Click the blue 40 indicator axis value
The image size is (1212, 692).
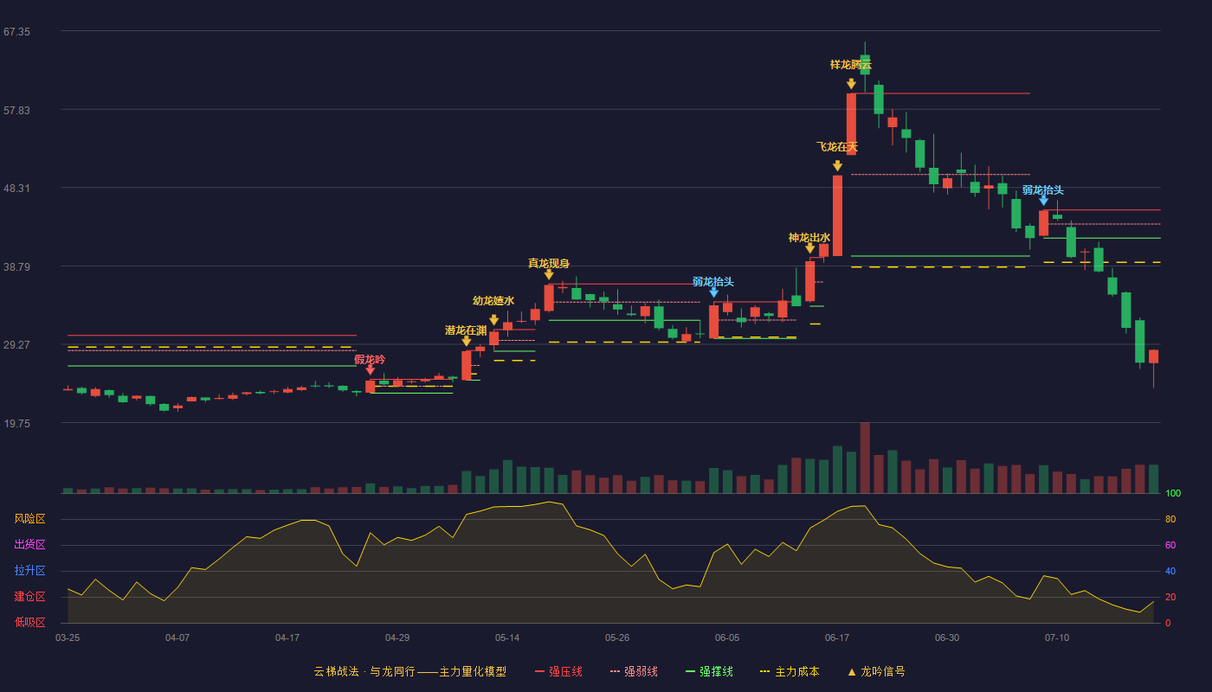pyautogui.click(x=1170, y=572)
